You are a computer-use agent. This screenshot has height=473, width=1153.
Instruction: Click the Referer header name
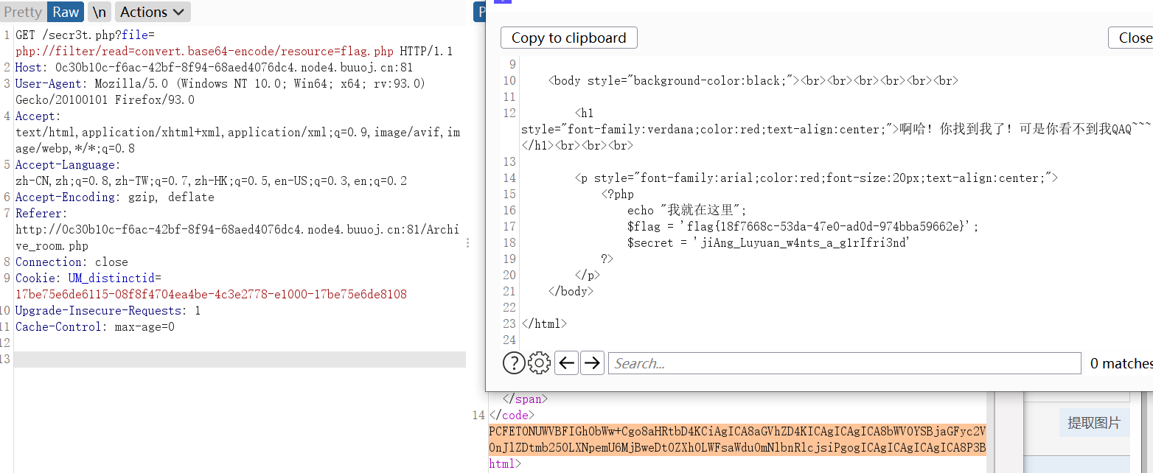click(40, 213)
